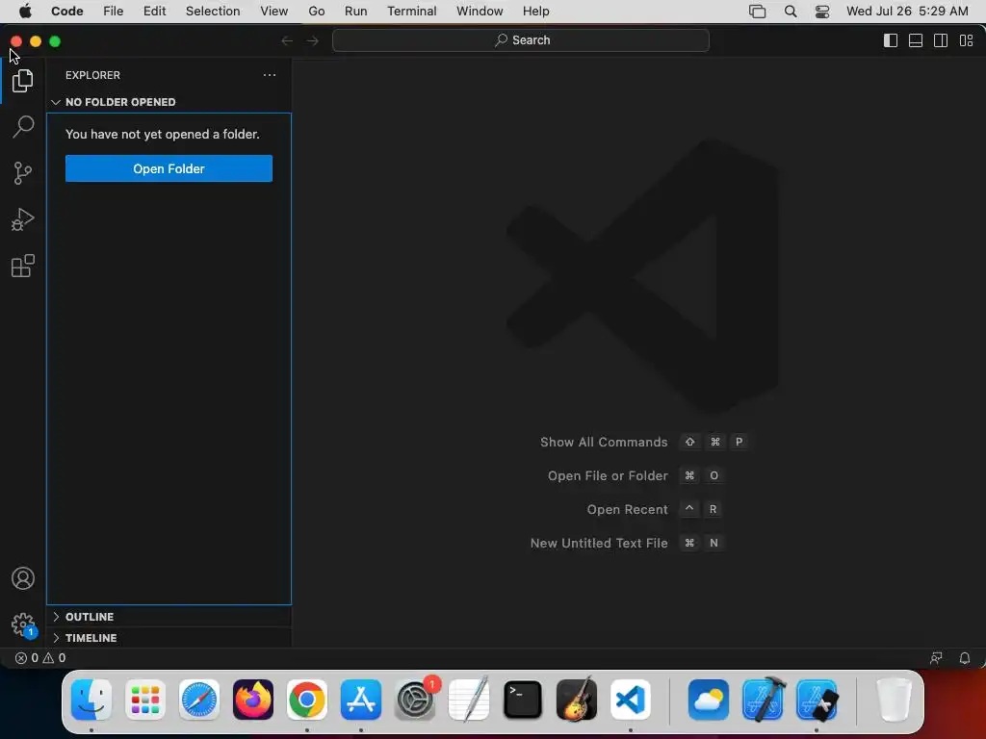Open Spotlight search in menu bar
Screen dimensions: 986x739
click(791, 12)
